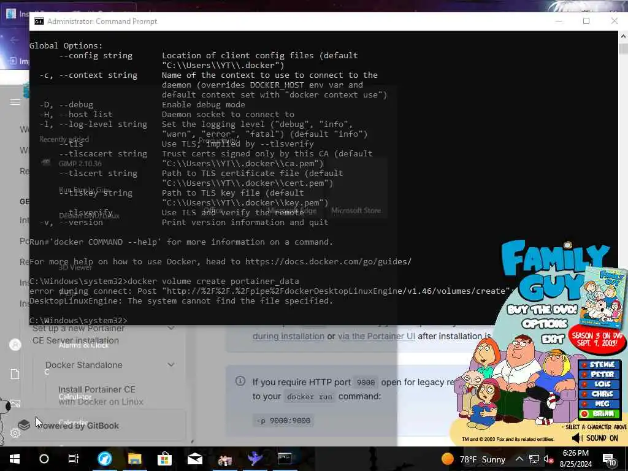Viewport: 628px width, 471px height.
Task: Open Calculator in Start menu list
Action: pos(75,397)
